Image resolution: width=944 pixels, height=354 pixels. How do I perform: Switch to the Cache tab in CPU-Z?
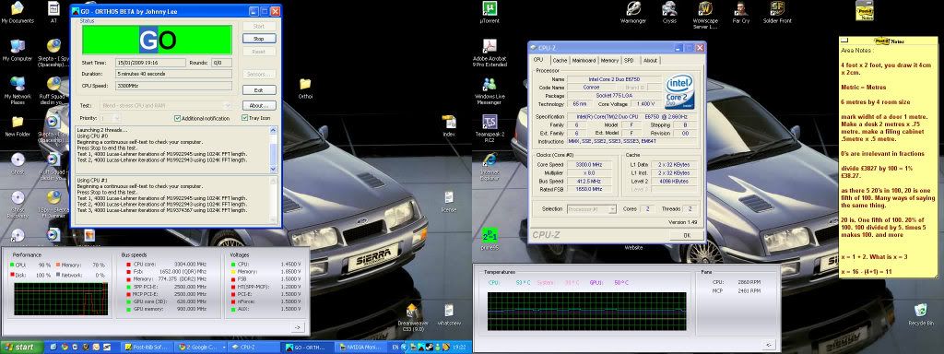pyautogui.click(x=560, y=60)
